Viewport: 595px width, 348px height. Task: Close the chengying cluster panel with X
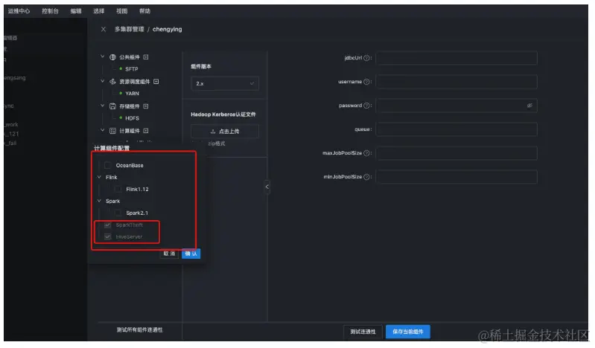104,29
